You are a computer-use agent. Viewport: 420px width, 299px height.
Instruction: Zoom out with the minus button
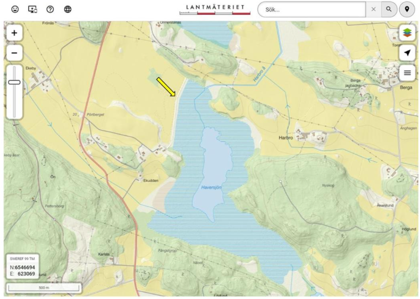point(14,53)
